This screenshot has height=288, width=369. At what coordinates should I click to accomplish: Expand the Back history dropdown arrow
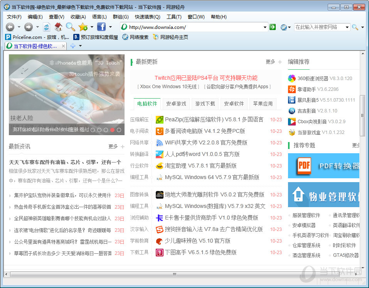click(x=19, y=27)
